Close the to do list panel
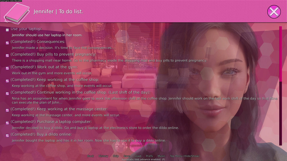Image resolution: width=287 pixels, height=161 pixels. coord(274,12)
